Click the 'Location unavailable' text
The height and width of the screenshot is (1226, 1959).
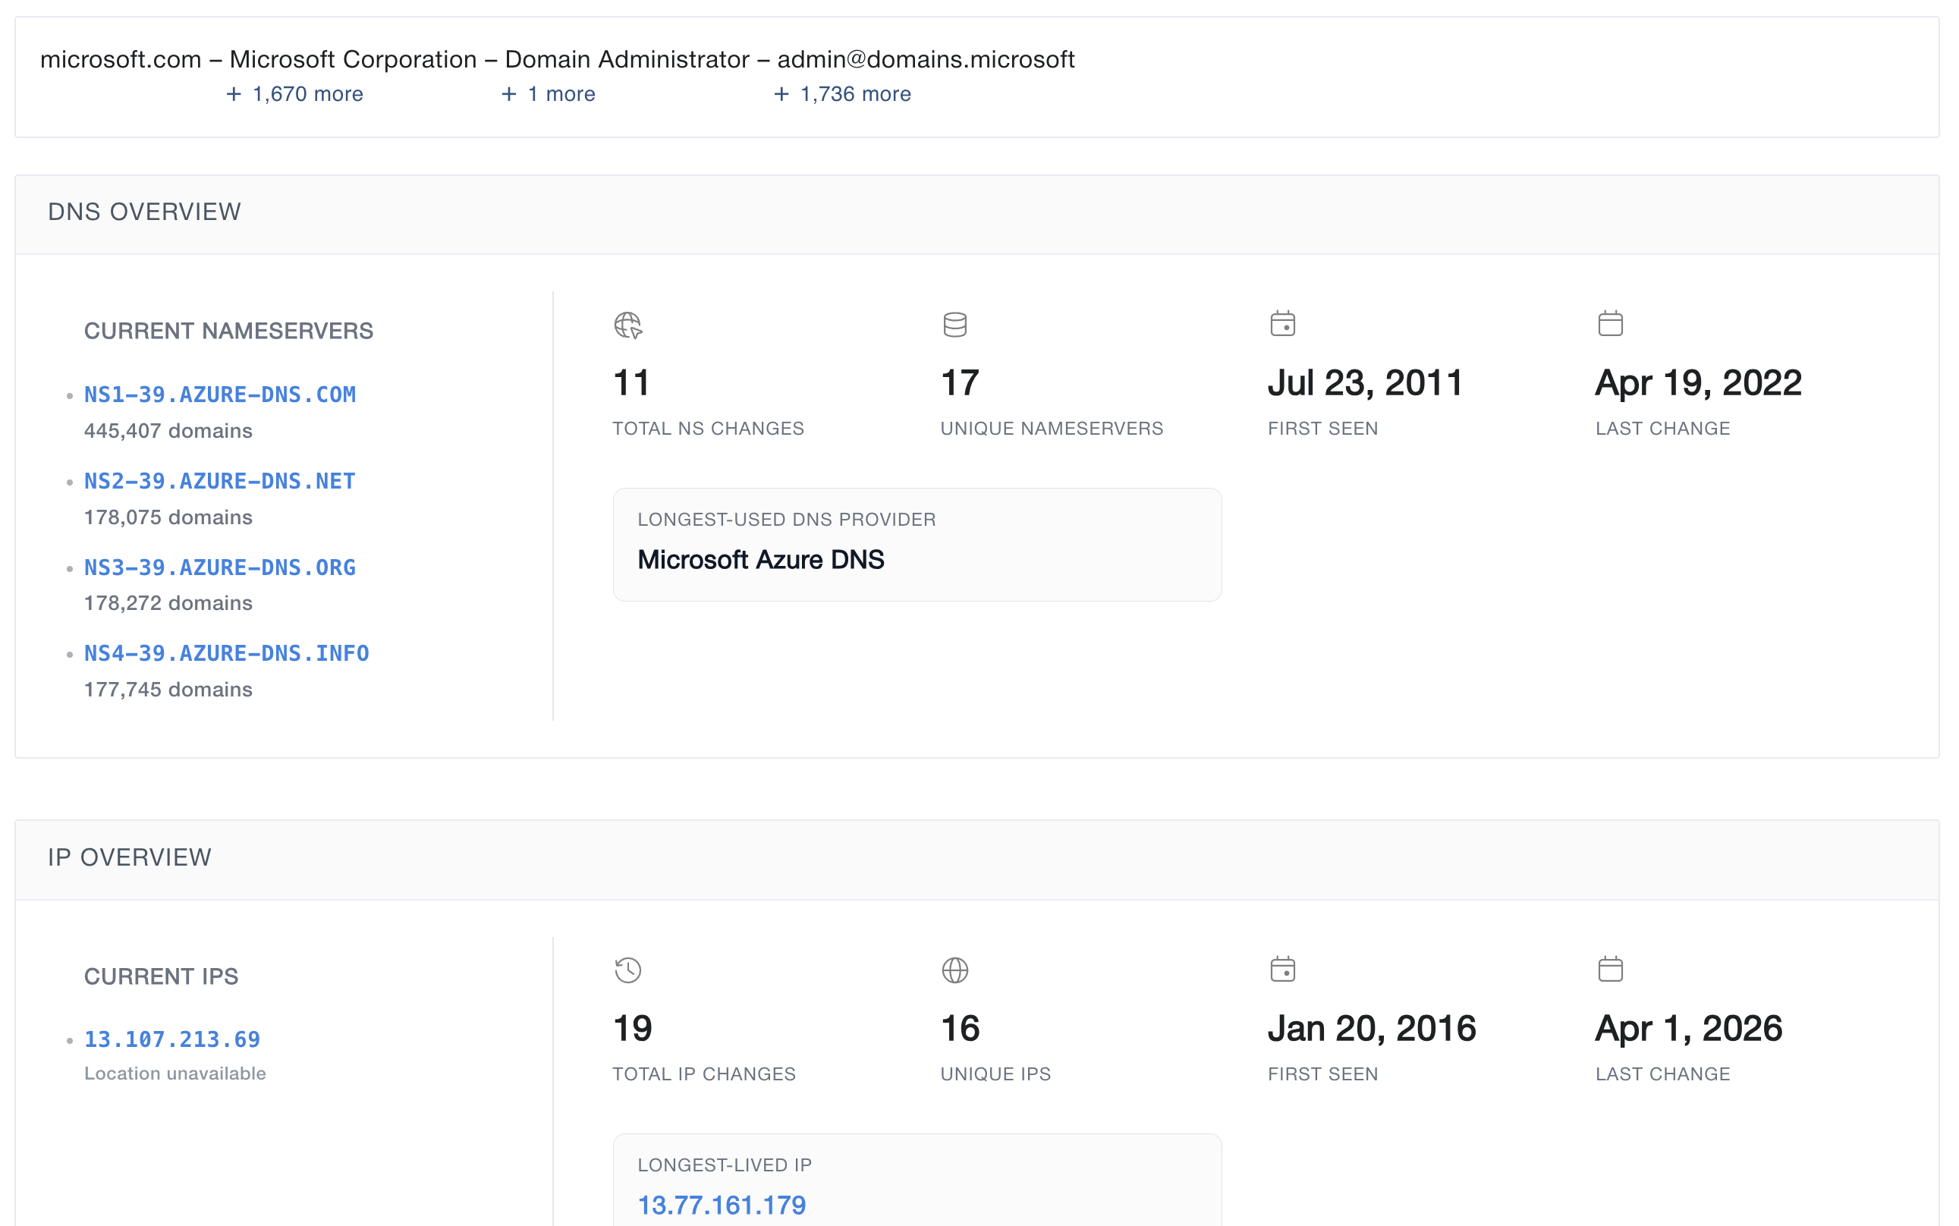[x=175, y=1074]
